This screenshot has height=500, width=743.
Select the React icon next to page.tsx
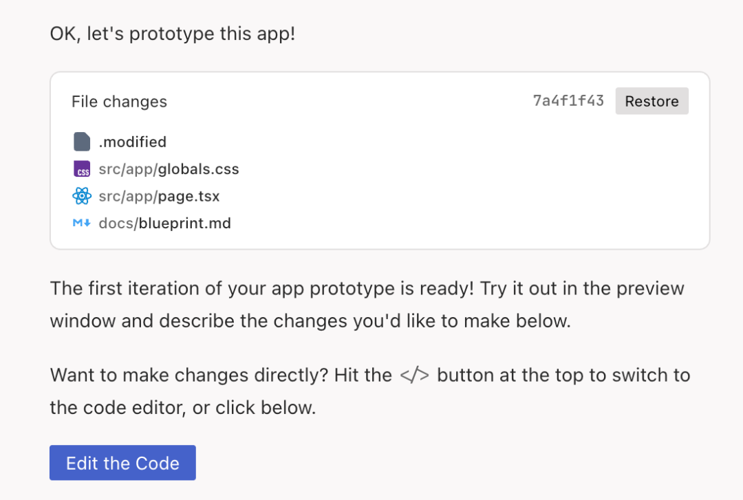point(81,196)
